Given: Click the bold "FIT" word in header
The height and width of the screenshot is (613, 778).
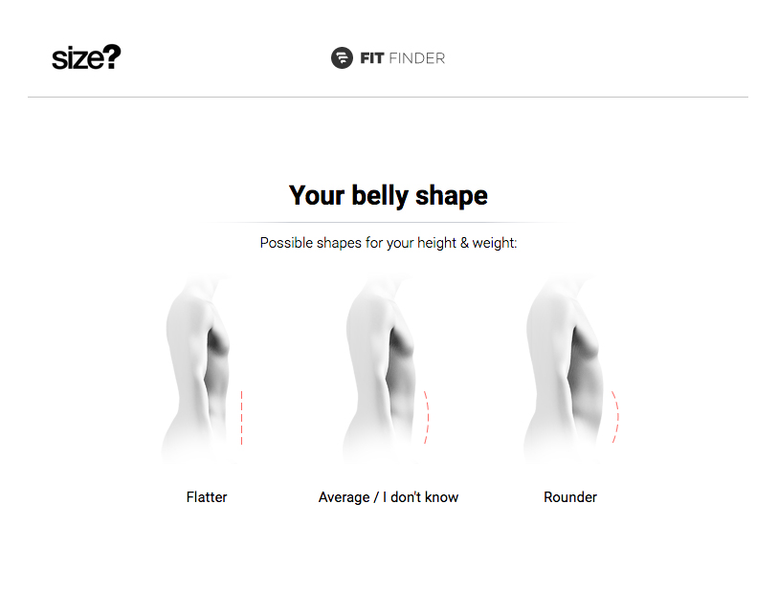Looking at the screenshot, I should pos(371,58).
